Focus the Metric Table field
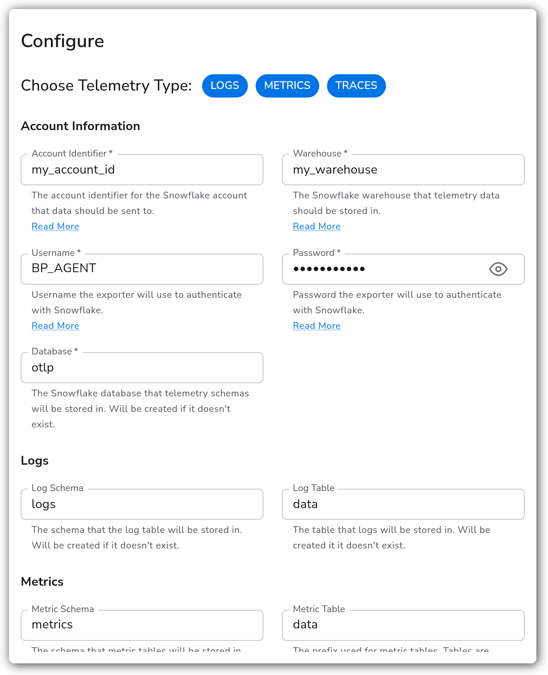 click(403, 625)
